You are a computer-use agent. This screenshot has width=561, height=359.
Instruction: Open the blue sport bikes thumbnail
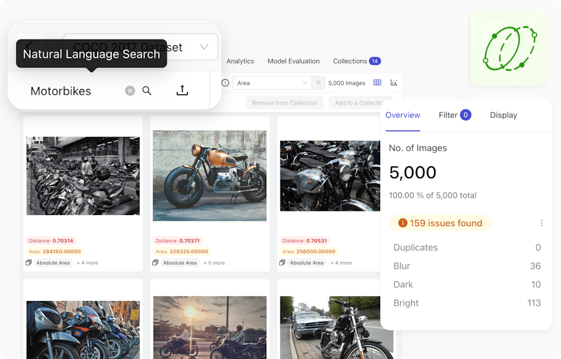(x=83, y=330)
